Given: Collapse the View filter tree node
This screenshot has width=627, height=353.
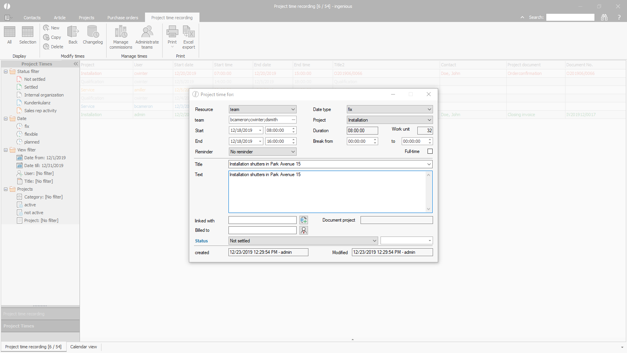Looking at the screenshot, I should click(6, 150).
